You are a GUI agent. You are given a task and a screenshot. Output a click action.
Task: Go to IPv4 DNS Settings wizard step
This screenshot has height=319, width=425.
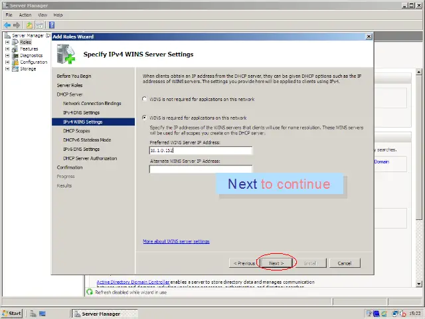[x=82, y=112]
